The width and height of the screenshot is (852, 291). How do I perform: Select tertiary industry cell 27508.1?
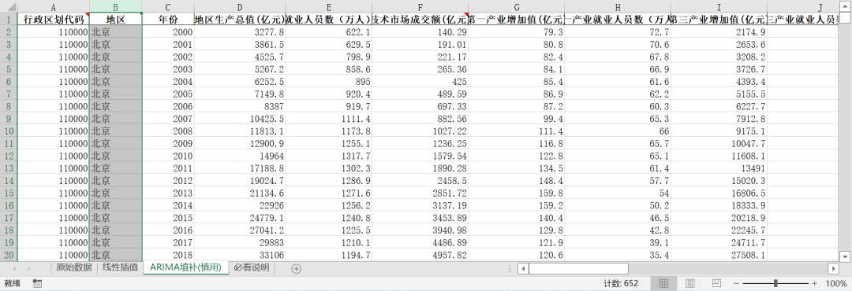[x=719, y=255]
